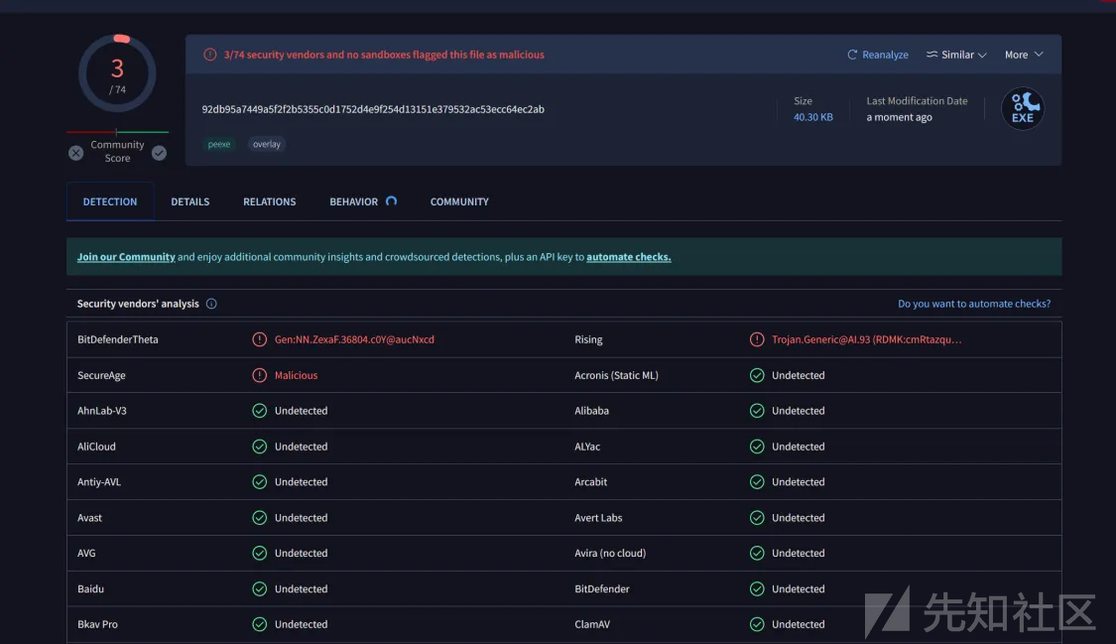
Task: Click the Reanalyze button
Action: [878, 55]
